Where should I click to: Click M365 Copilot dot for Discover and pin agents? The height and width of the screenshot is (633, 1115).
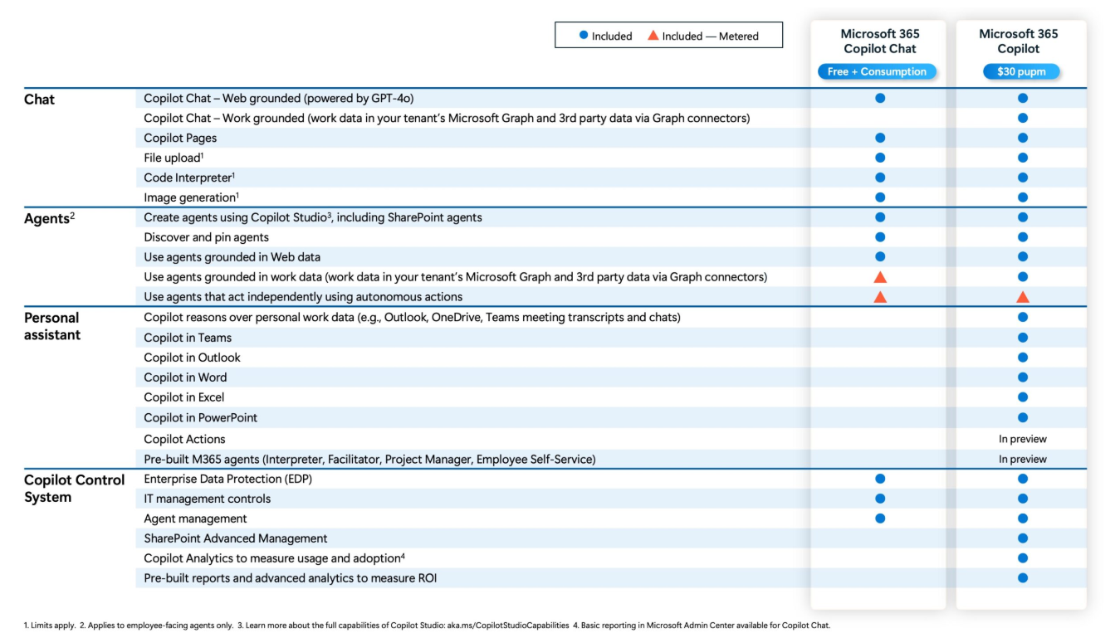[1023, 237]
